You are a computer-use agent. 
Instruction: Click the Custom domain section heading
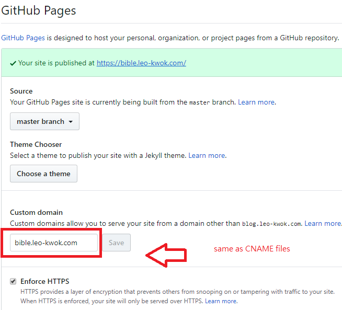(x=36, y=212)
